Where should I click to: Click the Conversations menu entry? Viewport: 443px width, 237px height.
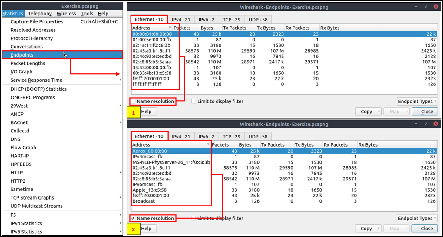pyautogui.click(x=26, y=47)
